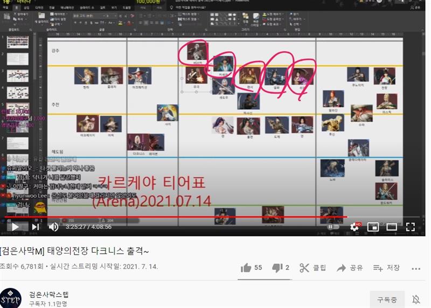Viewport: 431px width, 308px height.
Task: Select slide 1 thumbnail in the PowerPoint frame
Action: (18, 43)
